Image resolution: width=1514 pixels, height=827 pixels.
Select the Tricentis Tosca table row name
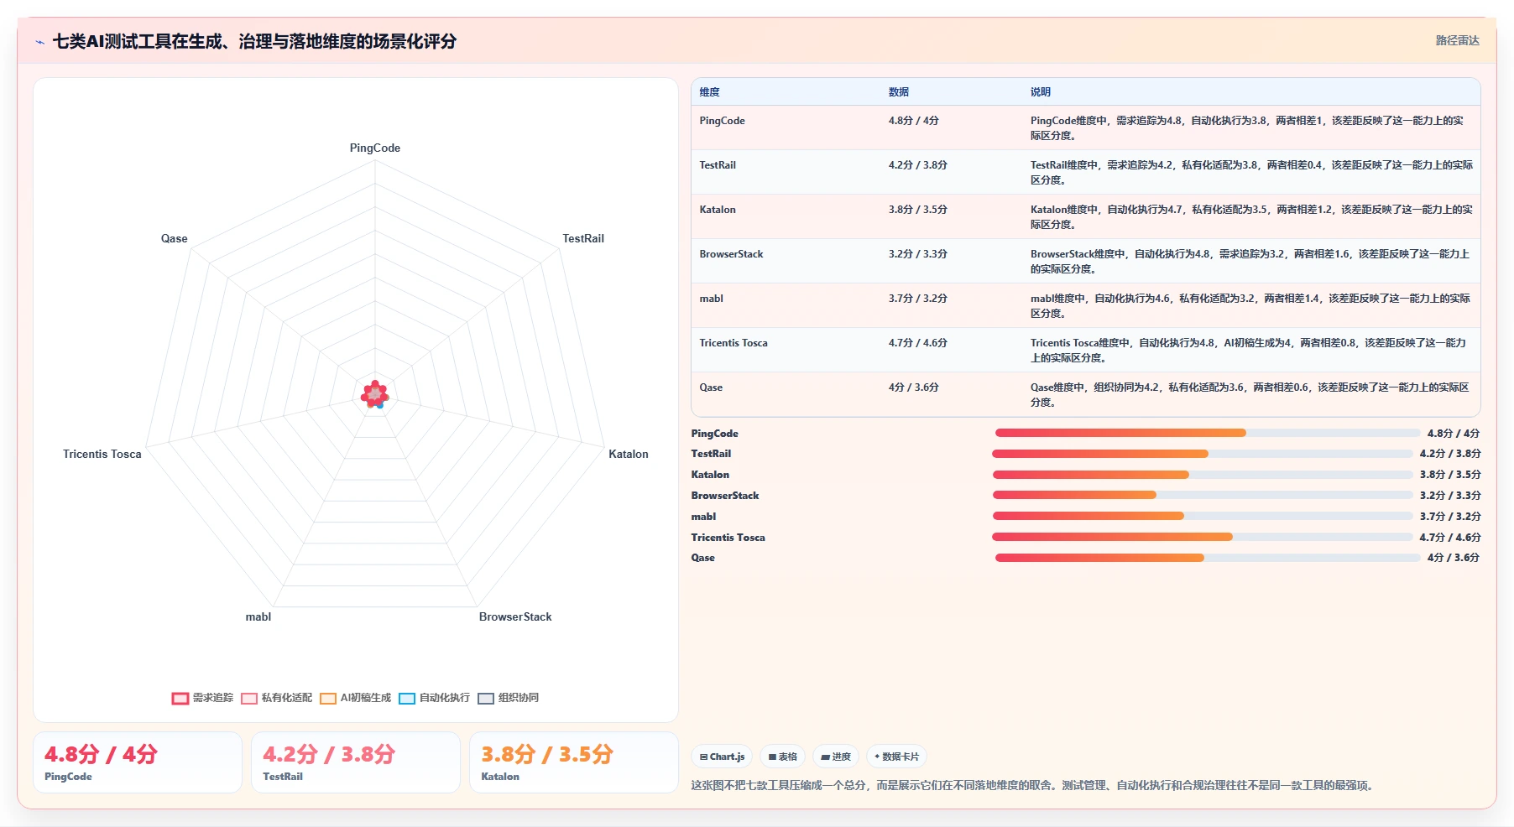coord(734,343)
